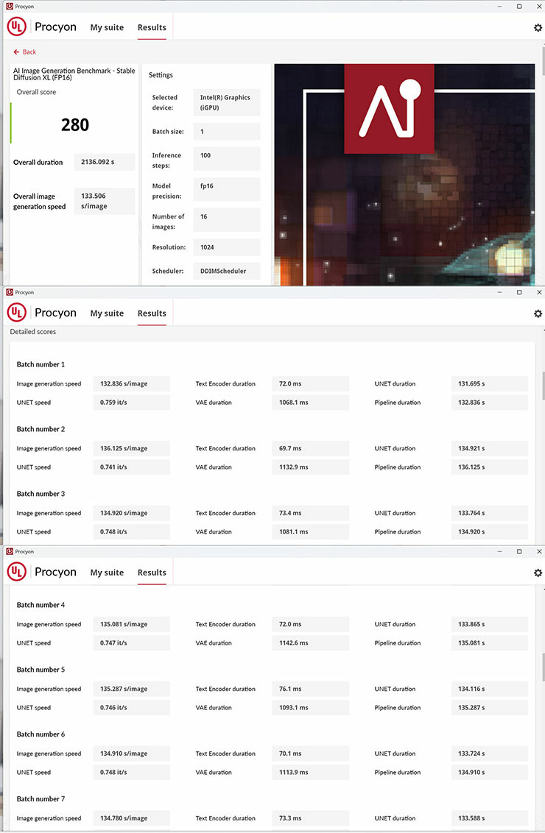The image size is (545, 833).
Task: Maximize the Detailed scores window
Action: [x=519, y=292]
